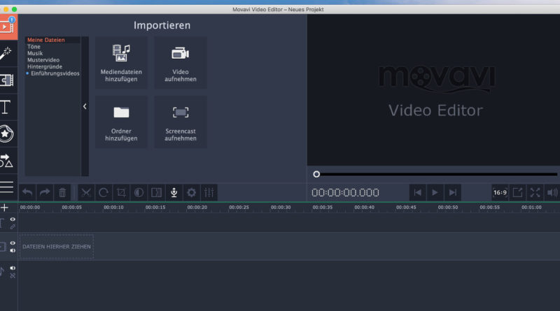Image resolution: width=560 pixels, height=311 pixels.
Task: Click Video aufnehmen tile
Action: [181, 63]
